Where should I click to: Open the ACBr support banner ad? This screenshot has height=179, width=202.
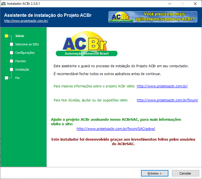click(x=153, y=17)
